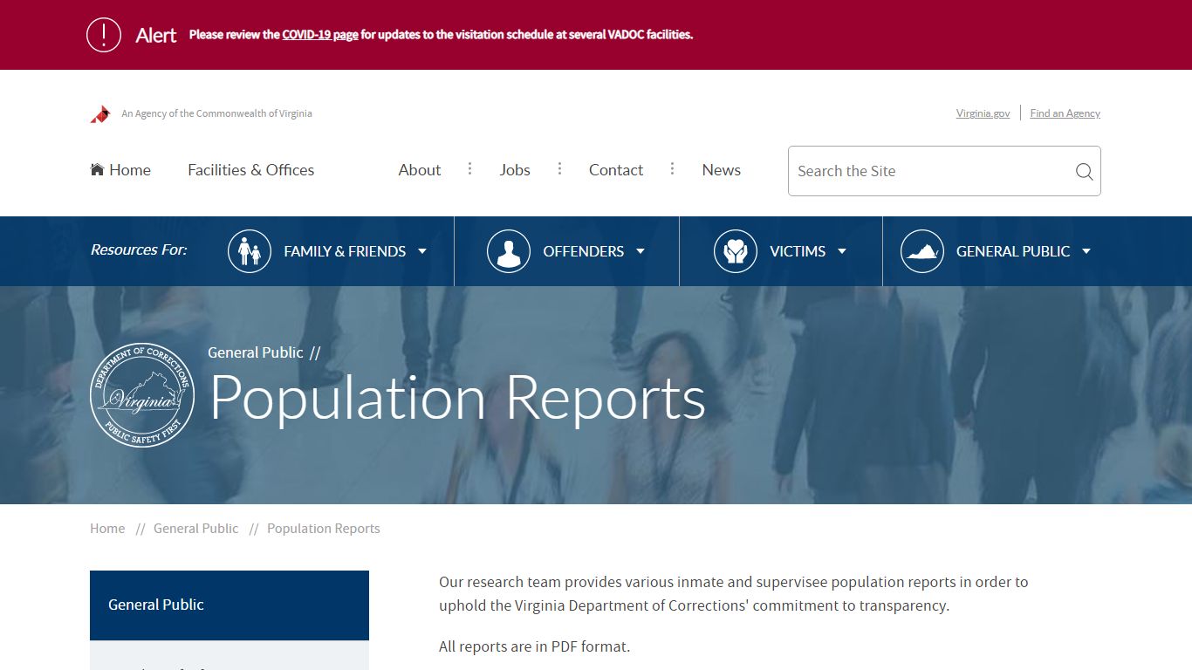Open the Jobs menu item

pyautogui.click(x=515, y=170)
